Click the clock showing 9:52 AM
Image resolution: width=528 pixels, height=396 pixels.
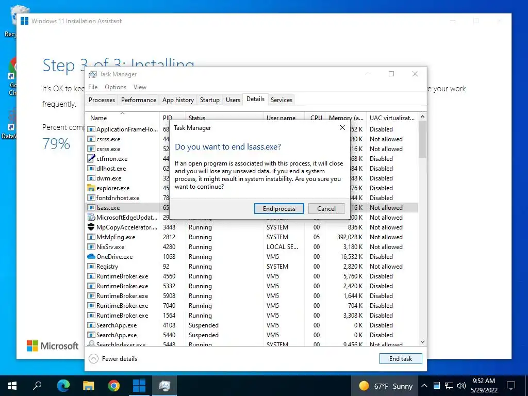484,381
